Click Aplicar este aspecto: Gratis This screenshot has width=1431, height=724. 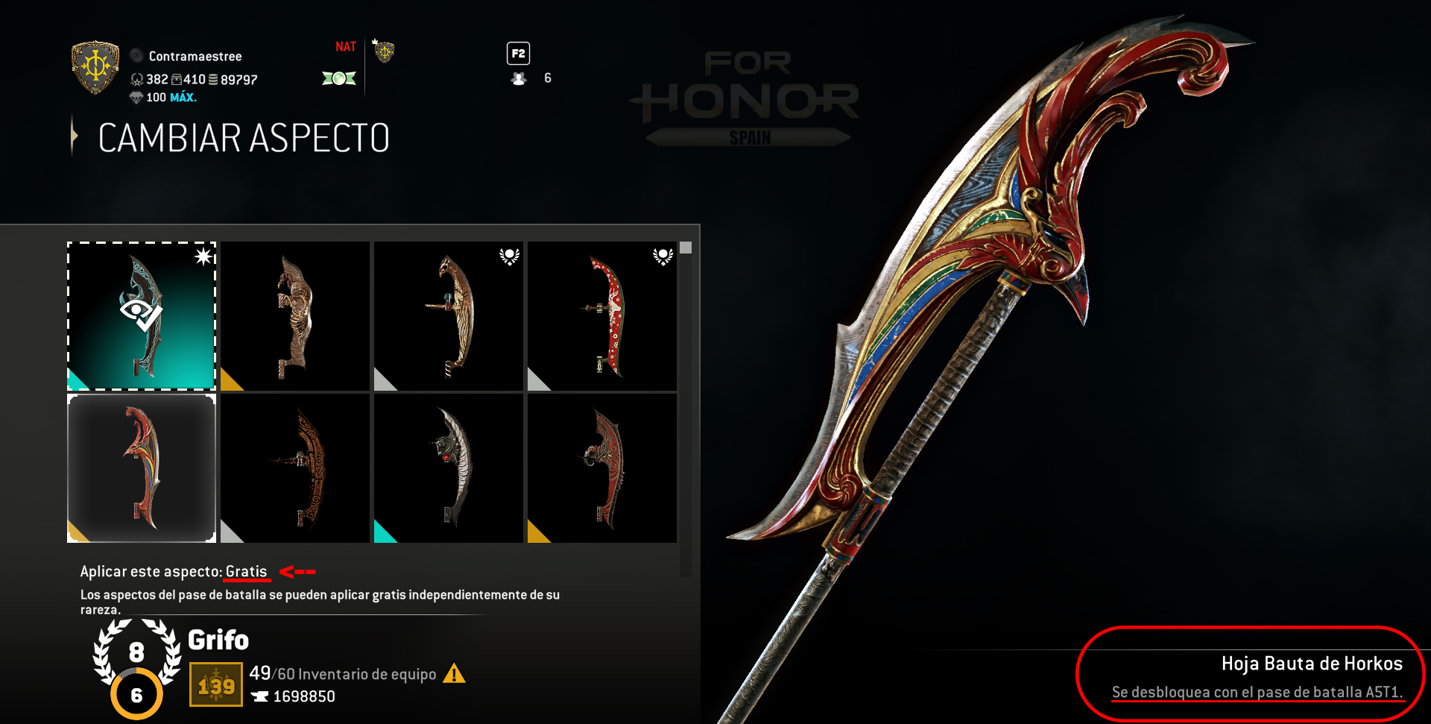point(174,571)
